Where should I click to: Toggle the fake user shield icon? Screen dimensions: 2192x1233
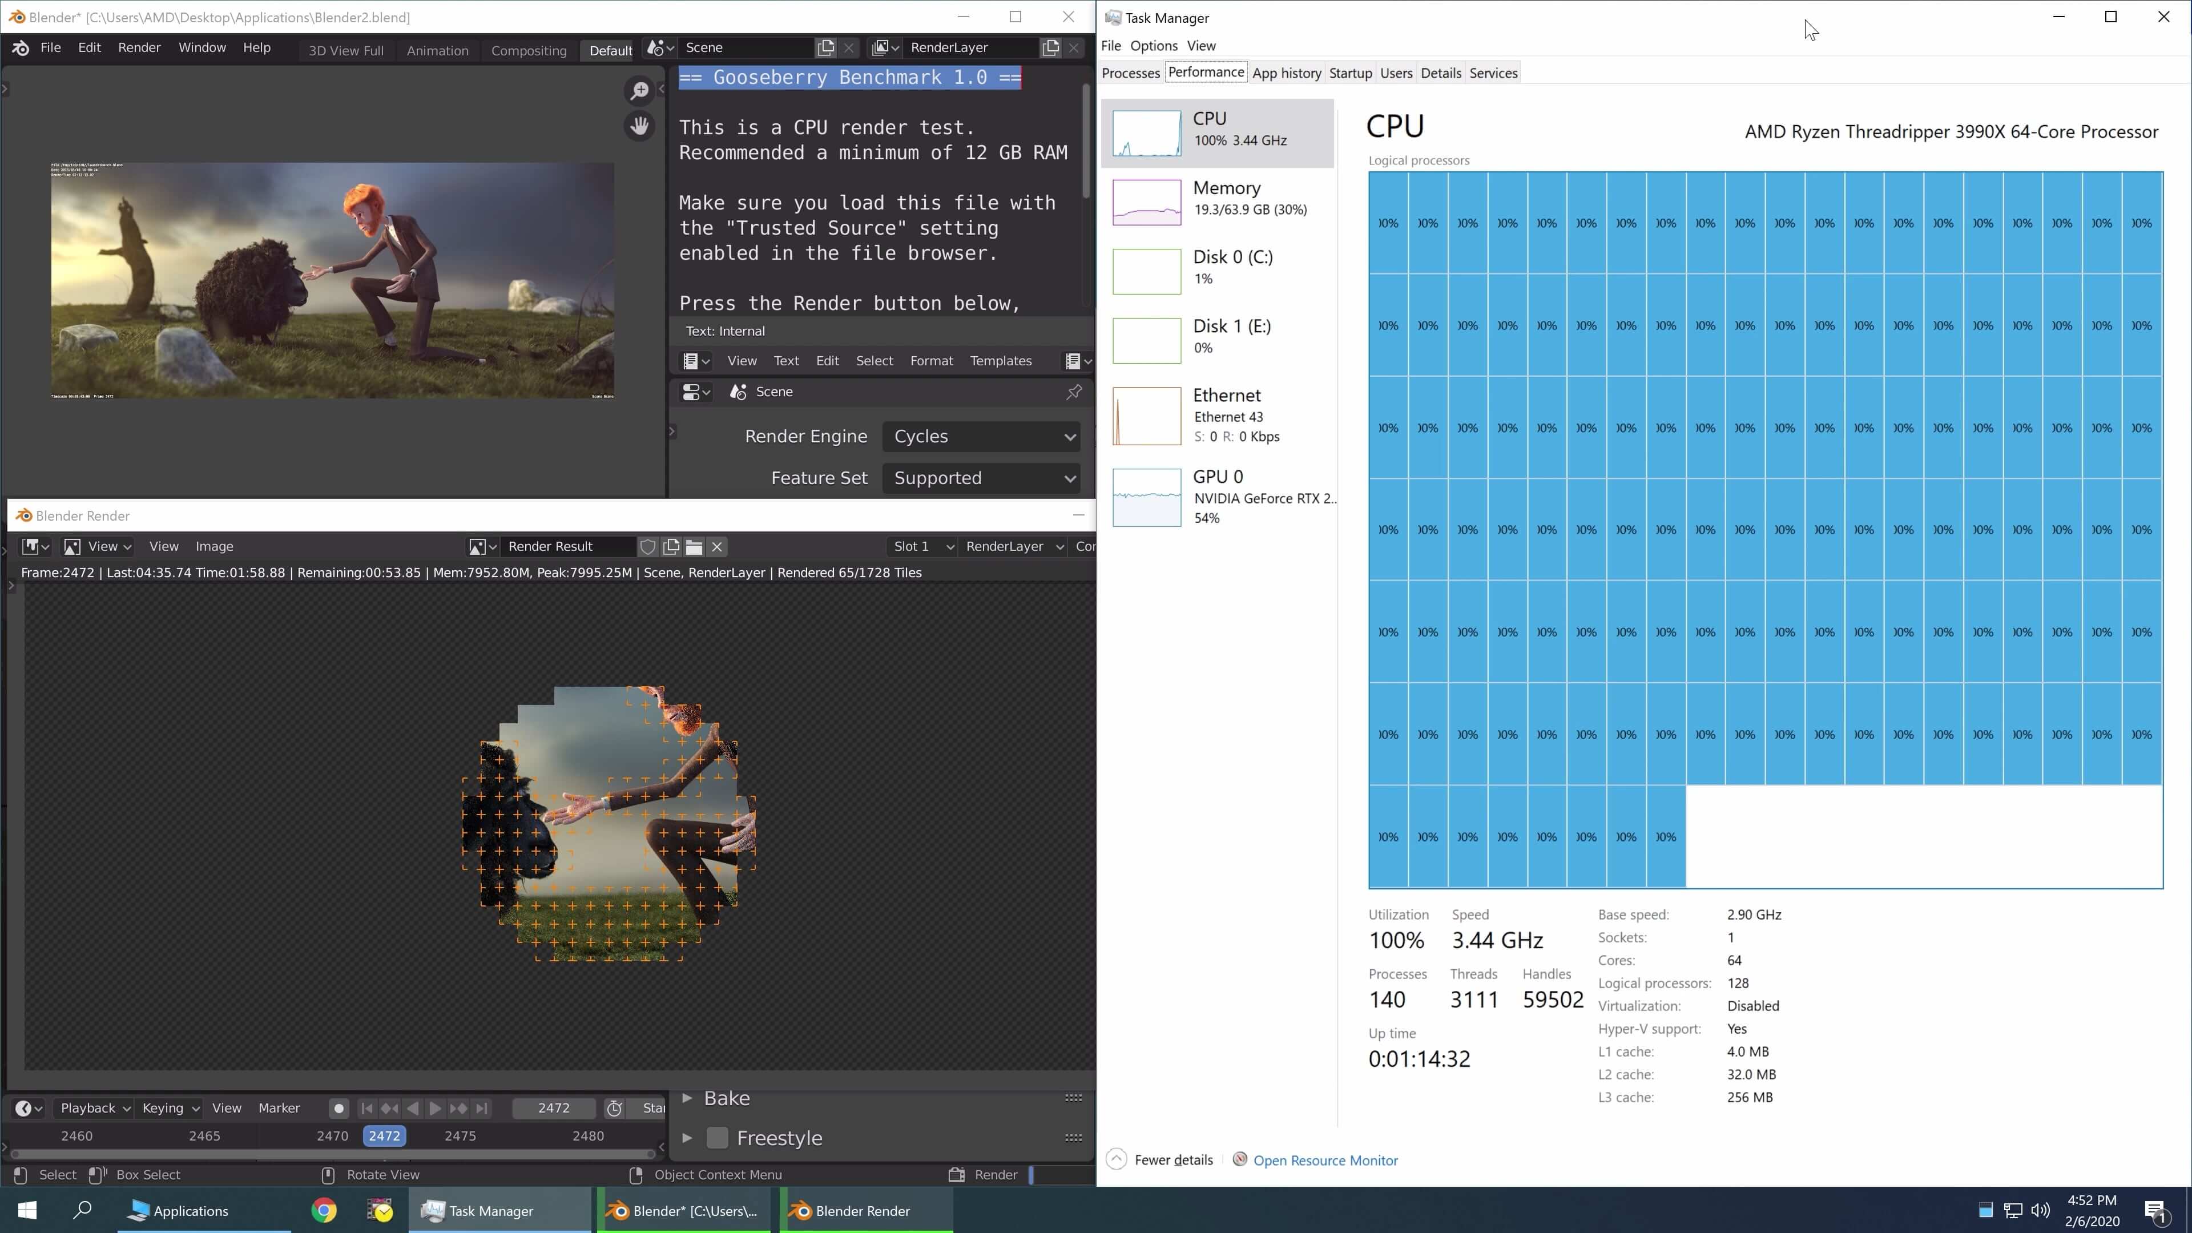(647, 546)
